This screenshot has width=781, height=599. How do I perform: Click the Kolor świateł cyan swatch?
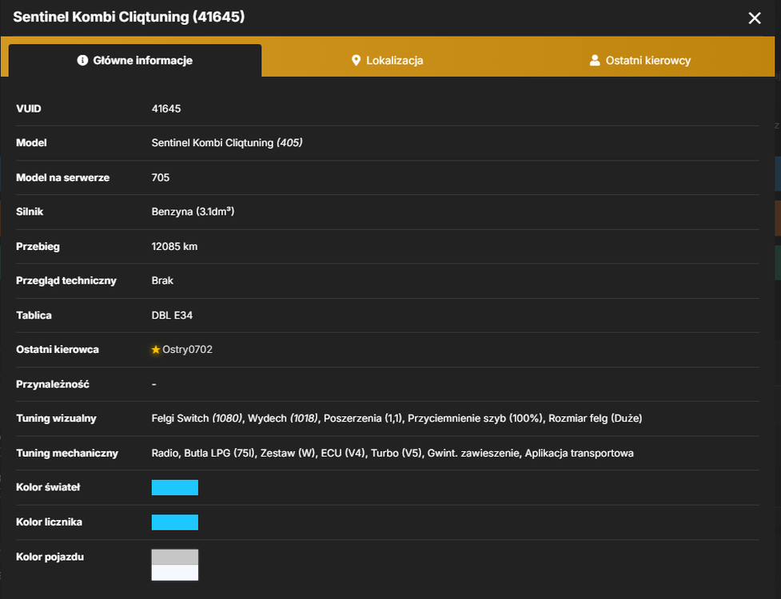pos(175,487)
